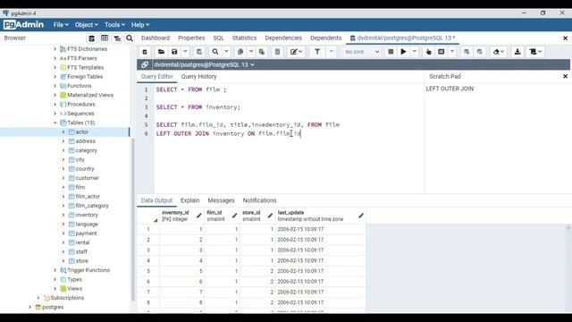Click into the Scratch Pad text area

[498, 139]
